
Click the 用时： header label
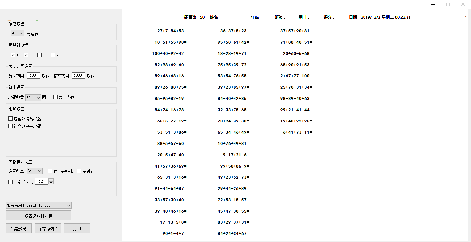point(304,17)
